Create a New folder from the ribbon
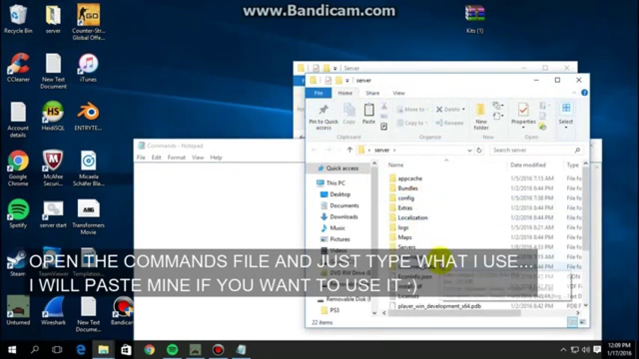 pos(481,117)
